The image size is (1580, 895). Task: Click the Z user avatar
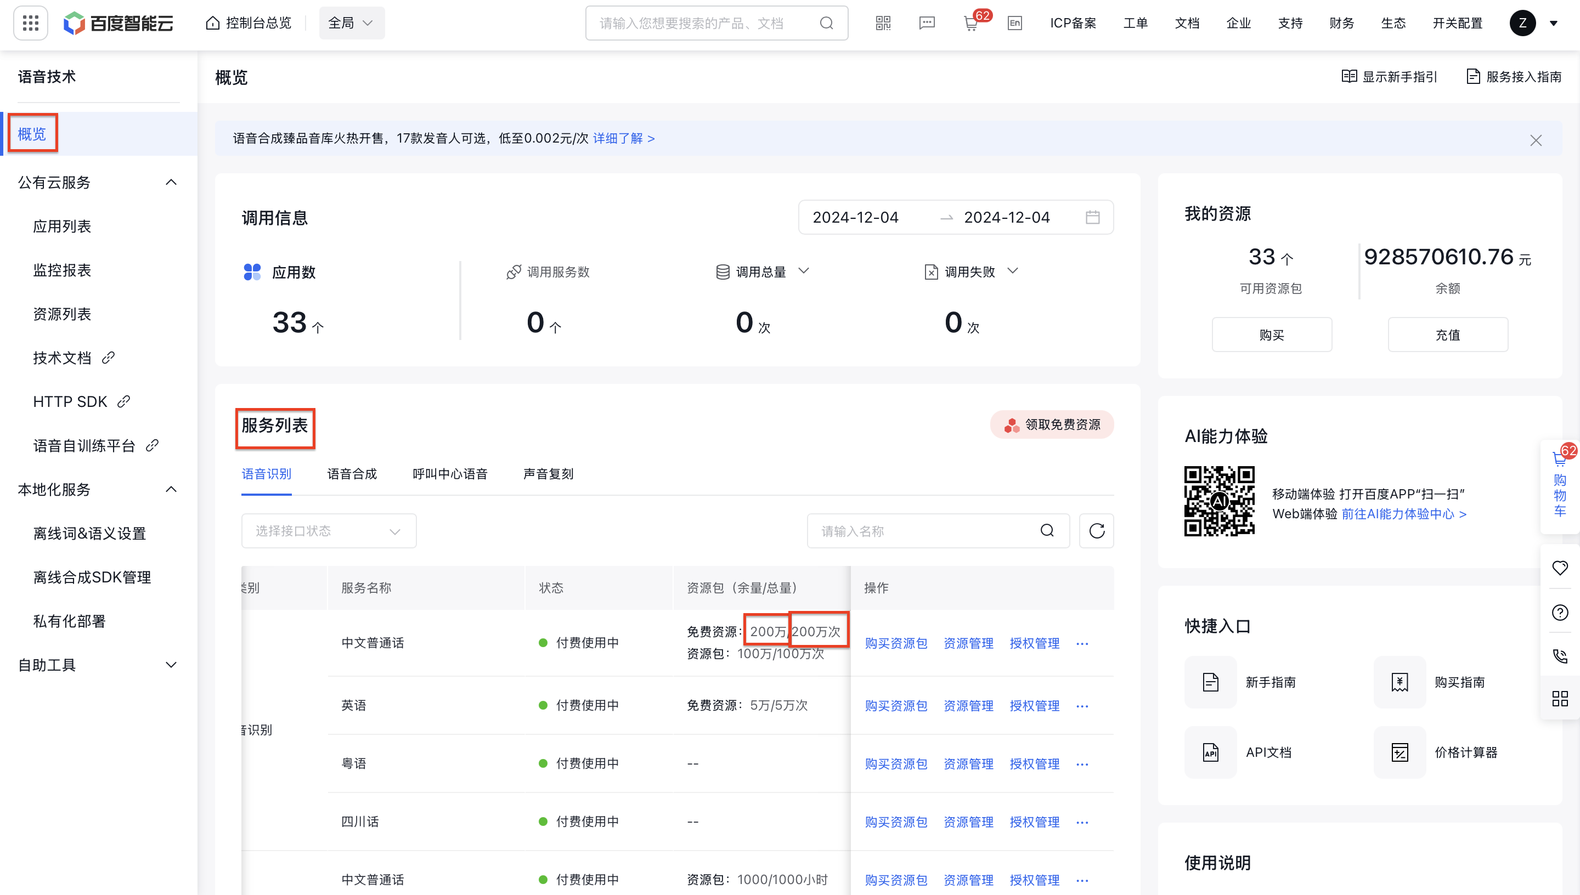tap(1522, 24)
